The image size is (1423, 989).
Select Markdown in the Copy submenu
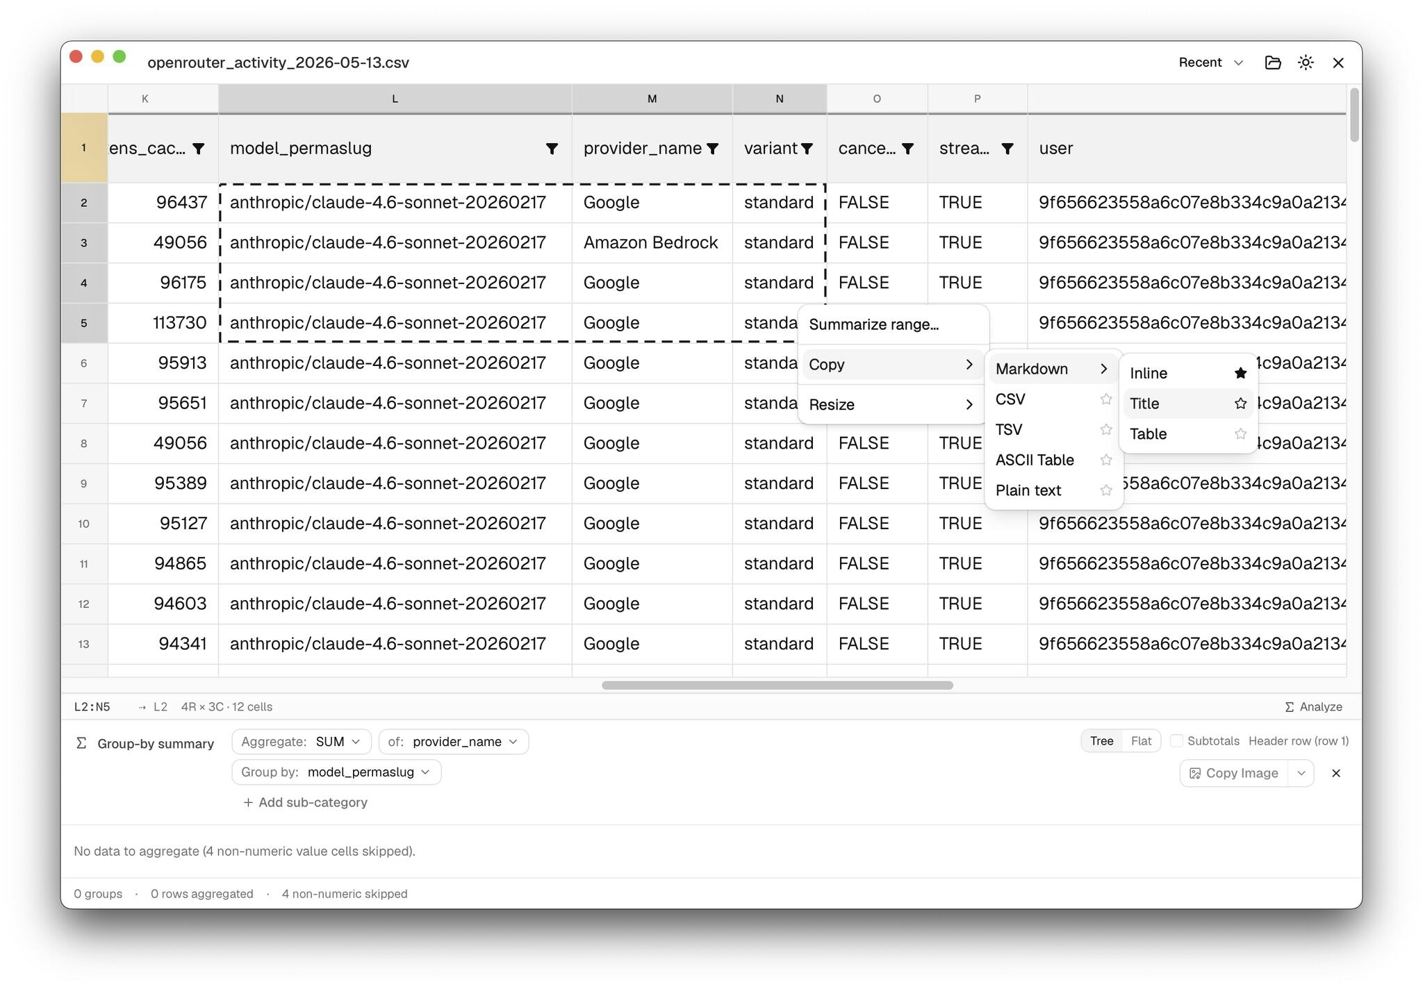pos(1052,369)
